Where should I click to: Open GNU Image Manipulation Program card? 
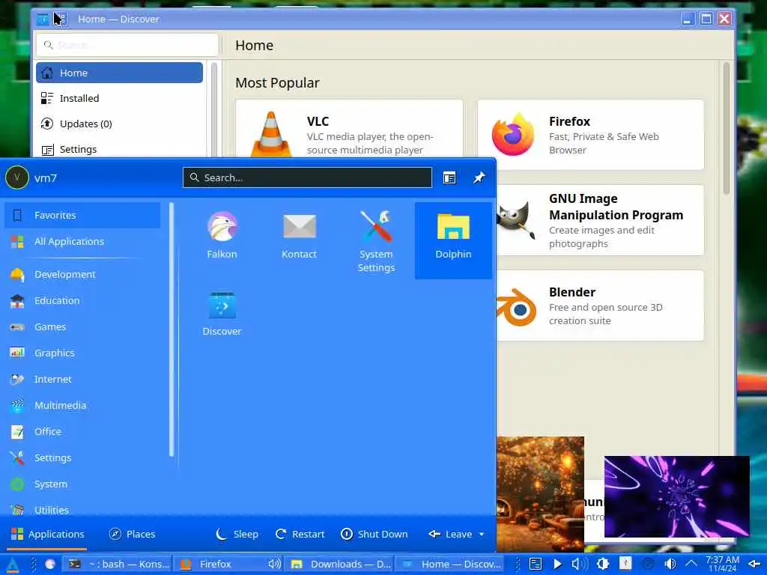coord(600,220)
